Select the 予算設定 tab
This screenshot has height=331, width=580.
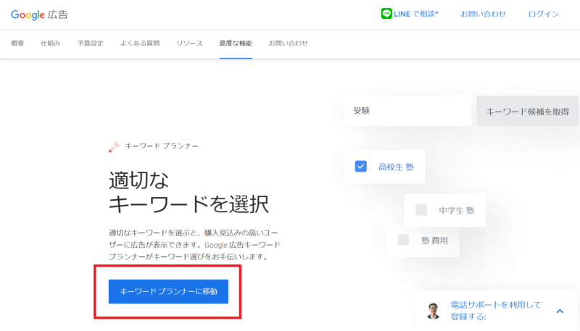pos(90,43)
